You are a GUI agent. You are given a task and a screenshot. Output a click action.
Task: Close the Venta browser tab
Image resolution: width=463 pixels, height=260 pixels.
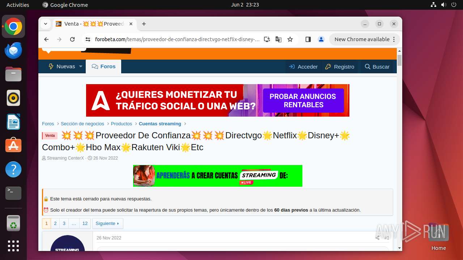(131, 24)
